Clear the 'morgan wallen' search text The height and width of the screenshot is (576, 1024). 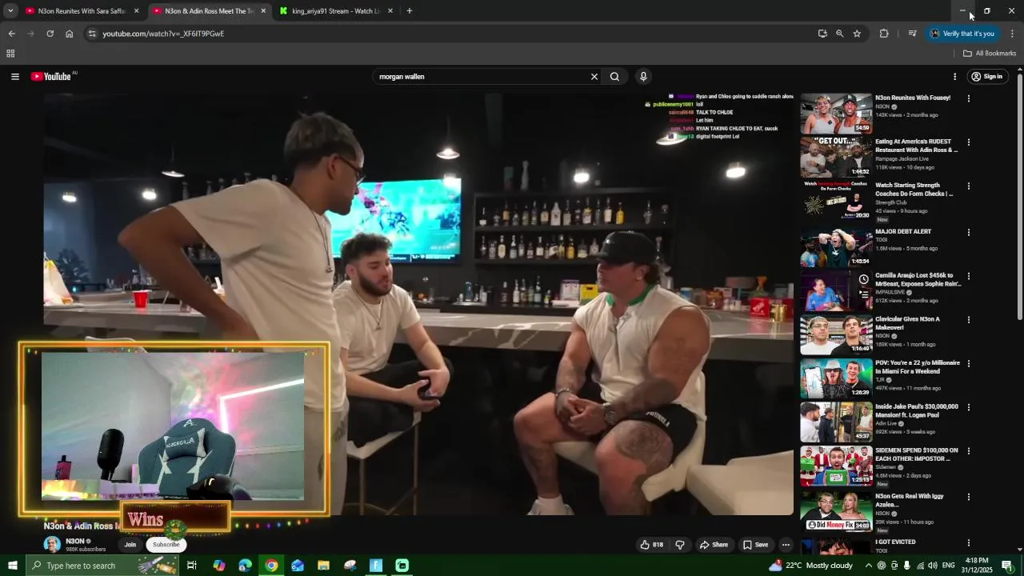pos(594,77)
